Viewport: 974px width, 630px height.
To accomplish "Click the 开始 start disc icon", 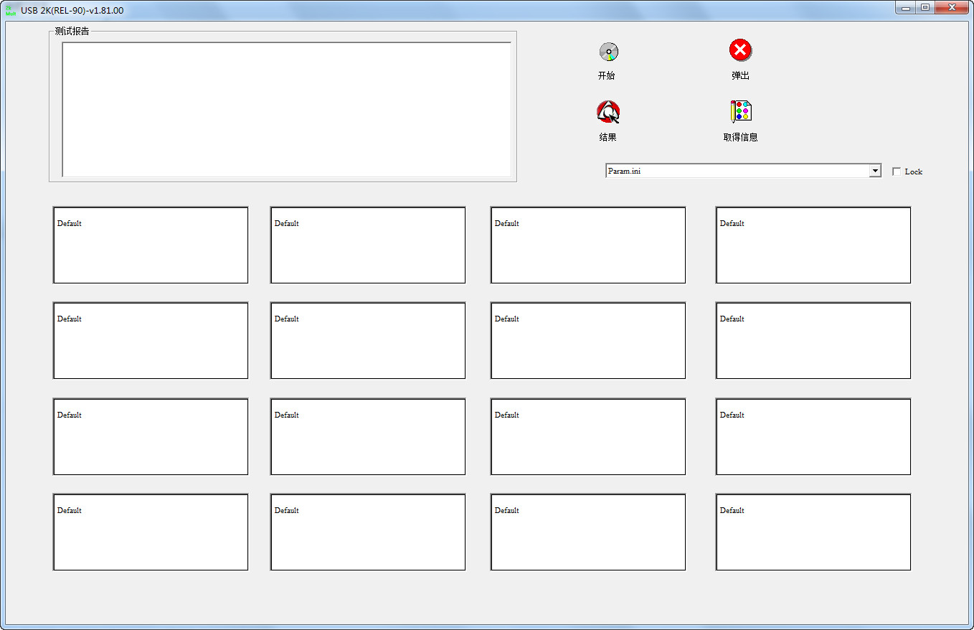I will point(608,52).
